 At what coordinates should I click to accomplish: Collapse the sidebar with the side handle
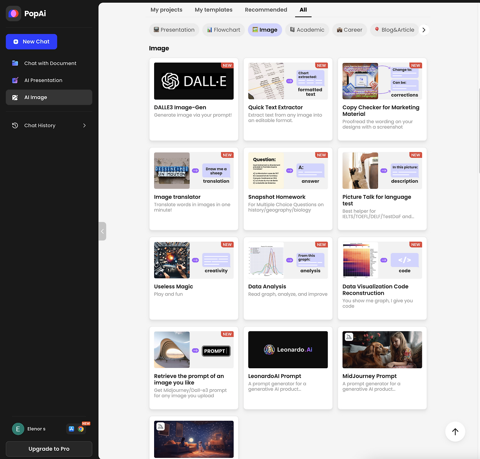pyautogui.click(x=102, y=231)
